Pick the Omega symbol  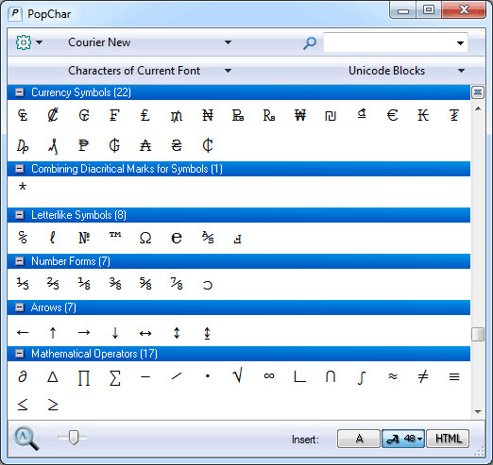click(145, 238)
